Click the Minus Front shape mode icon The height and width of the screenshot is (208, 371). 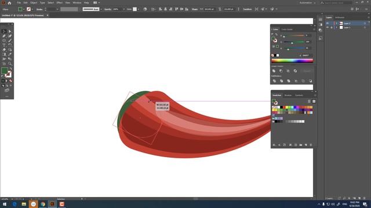click(281, 71)
